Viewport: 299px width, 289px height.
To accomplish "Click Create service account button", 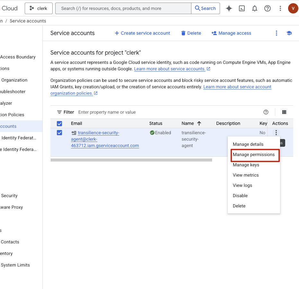I will (x=142, y=33).
